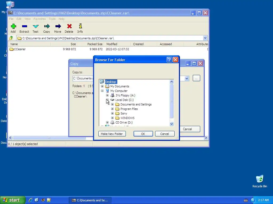Click the Make New Folder button
Screen dimensions: 273x204
pyautogui.click(x=112, y=134)
